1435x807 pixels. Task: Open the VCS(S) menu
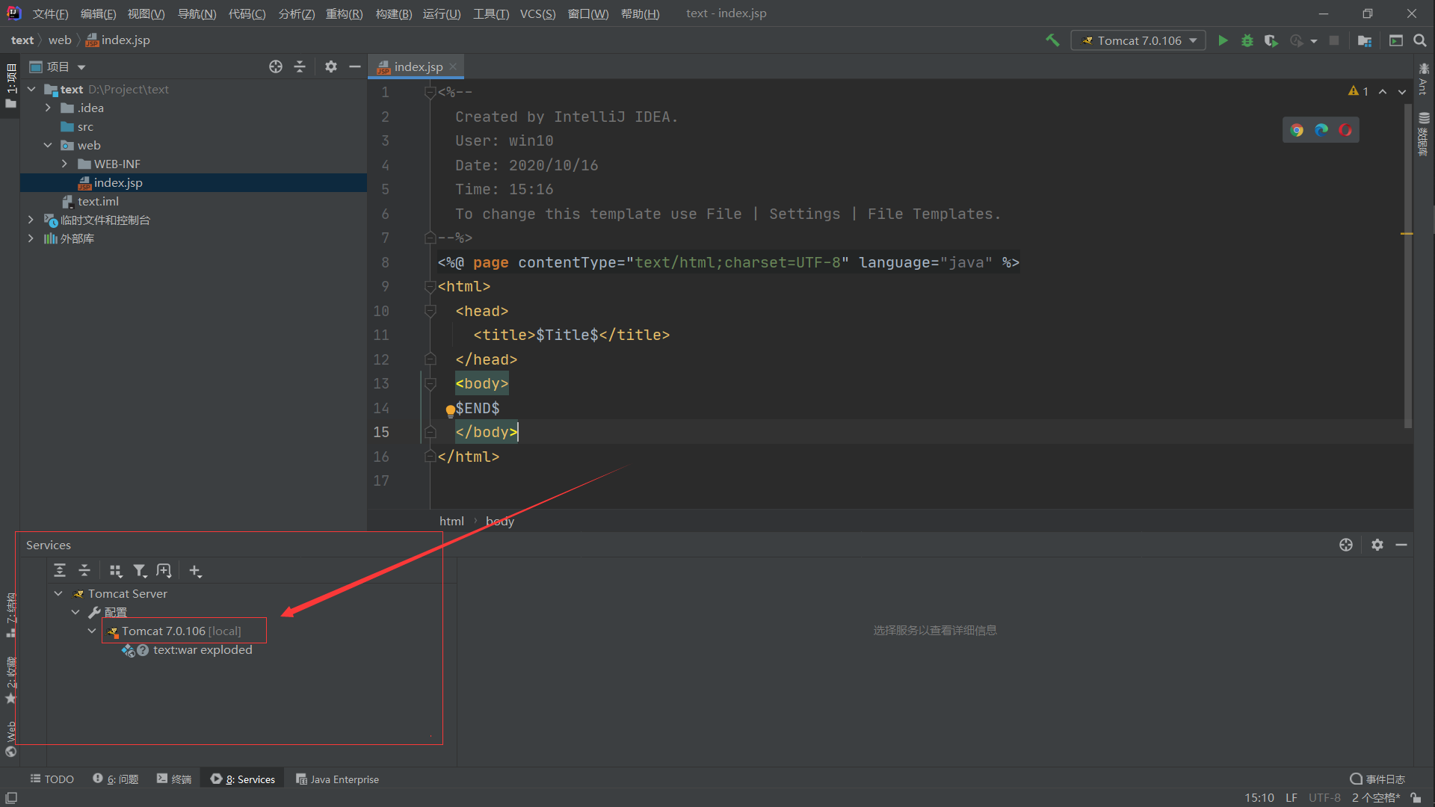click(x=538, y=13)
